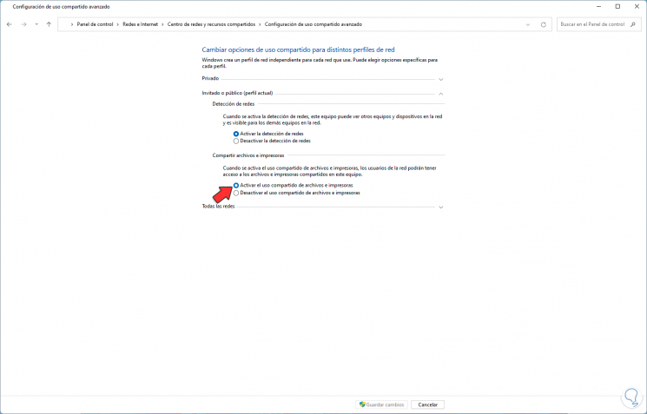
Task: Open 'Centro de redes y recursos compartidos' breadcrumb
Action: point(211,25)
